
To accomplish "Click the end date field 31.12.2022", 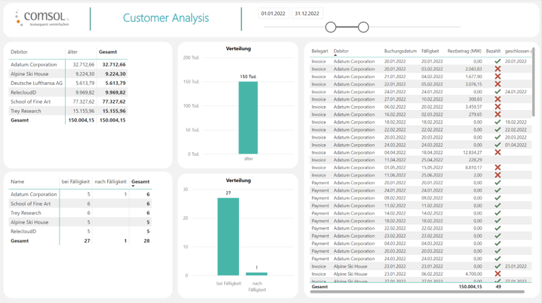I will coord(307,14).
